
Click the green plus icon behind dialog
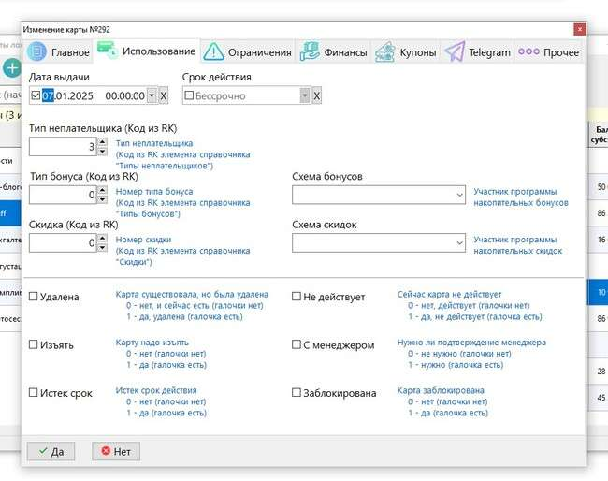click(x=11, y=67)
